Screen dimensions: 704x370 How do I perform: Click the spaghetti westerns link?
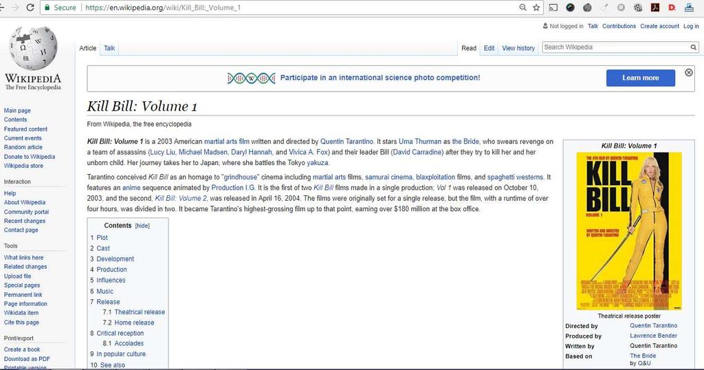point(515,177)
